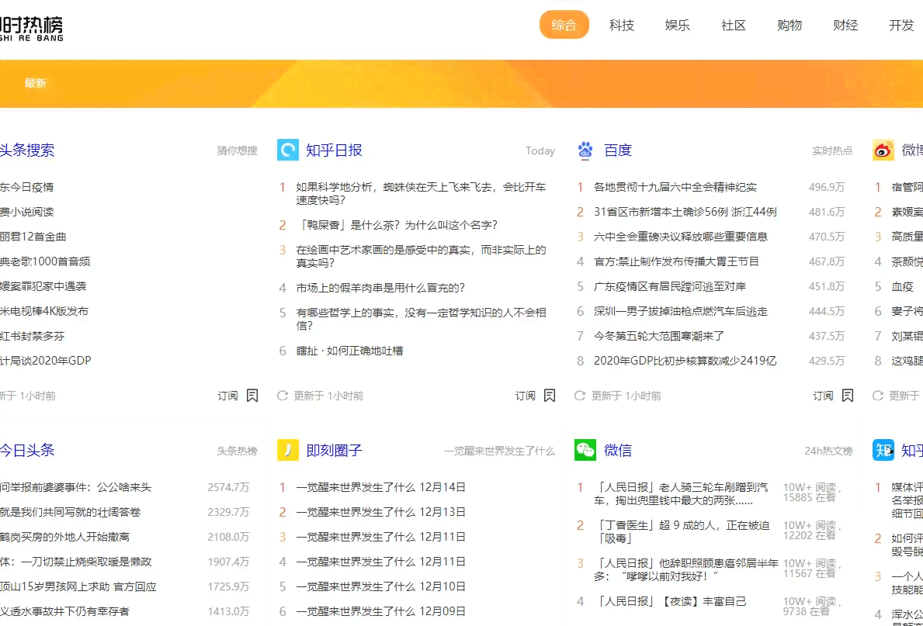The width and height of the screenshot is (923, 626).
Task: Open 六中全会重磅决议释放哪些重要信息
Action: pos(681,237)
